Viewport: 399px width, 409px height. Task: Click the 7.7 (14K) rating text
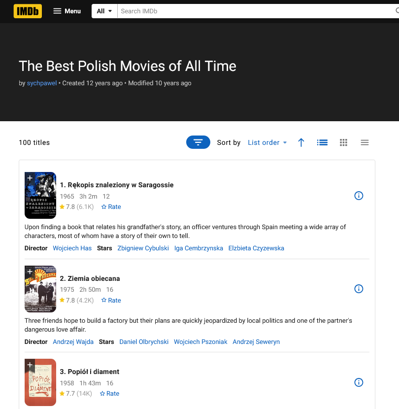(x=76, y=393)
